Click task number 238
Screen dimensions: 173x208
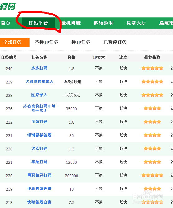tap(9, 96)
